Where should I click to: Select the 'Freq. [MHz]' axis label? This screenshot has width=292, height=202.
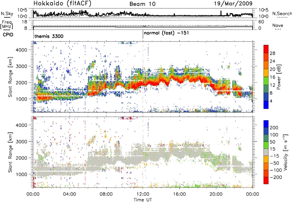(x=7, y=24)
